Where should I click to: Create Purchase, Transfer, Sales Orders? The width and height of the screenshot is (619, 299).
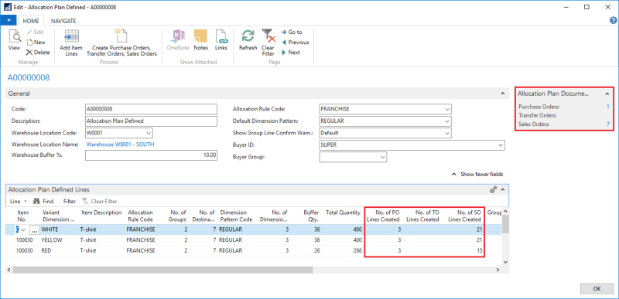point(122,43)
